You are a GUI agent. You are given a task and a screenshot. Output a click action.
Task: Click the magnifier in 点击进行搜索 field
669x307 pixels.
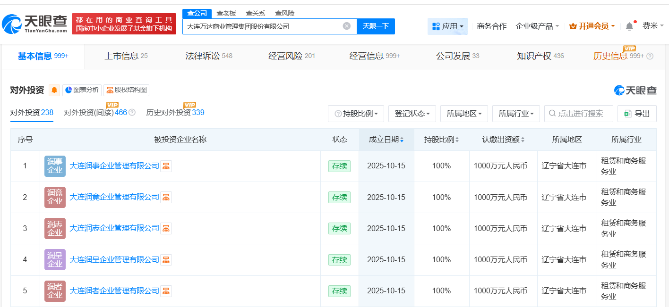click(552, 113)
